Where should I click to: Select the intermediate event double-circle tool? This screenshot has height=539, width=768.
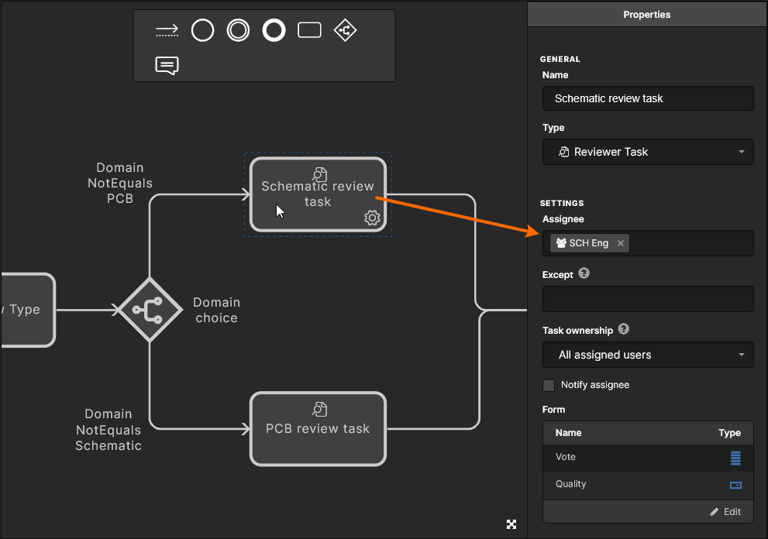point(238,30)
